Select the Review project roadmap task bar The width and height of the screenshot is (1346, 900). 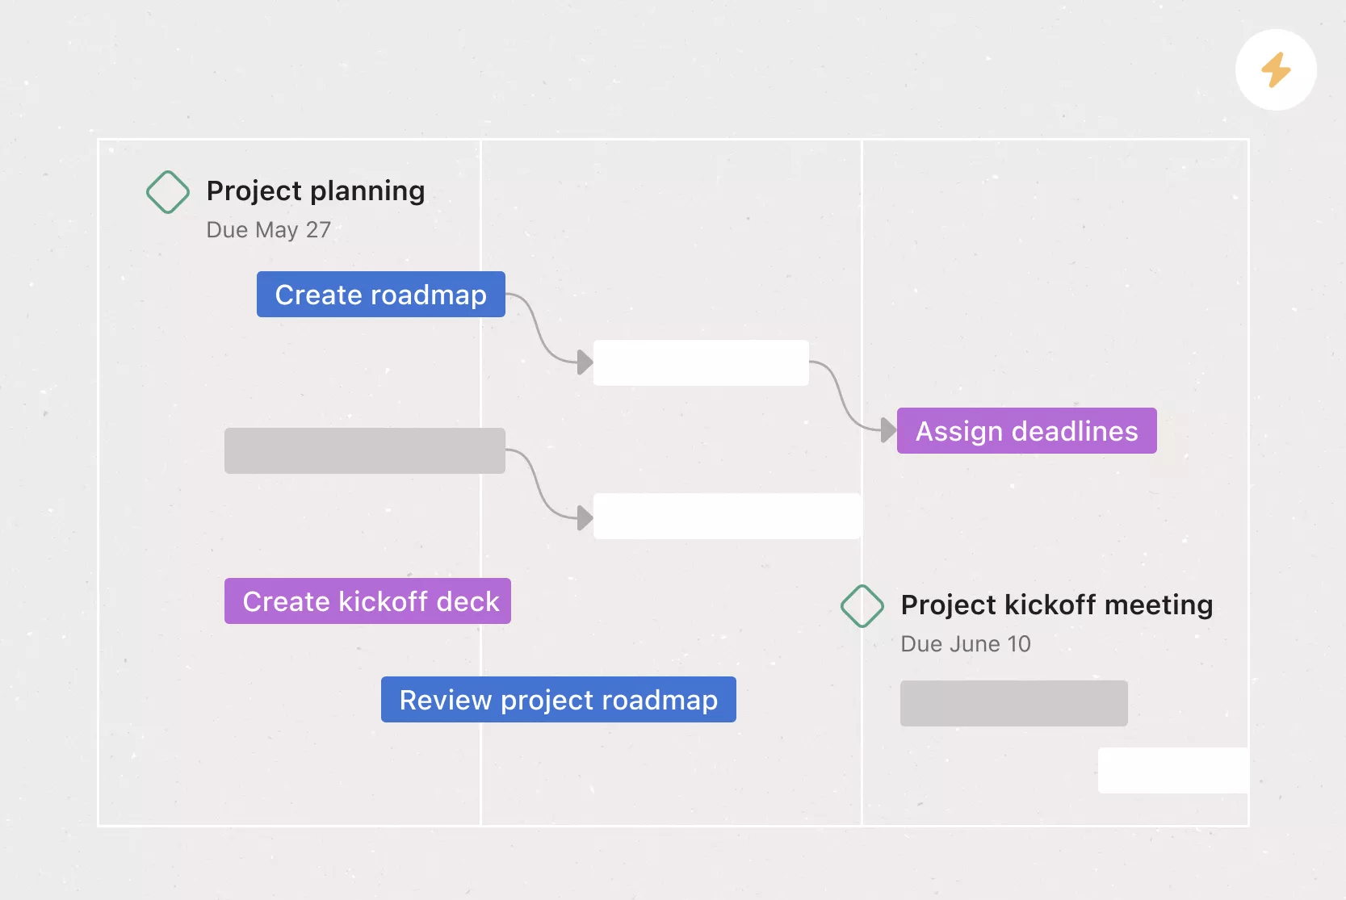click(x=558, y=700)
